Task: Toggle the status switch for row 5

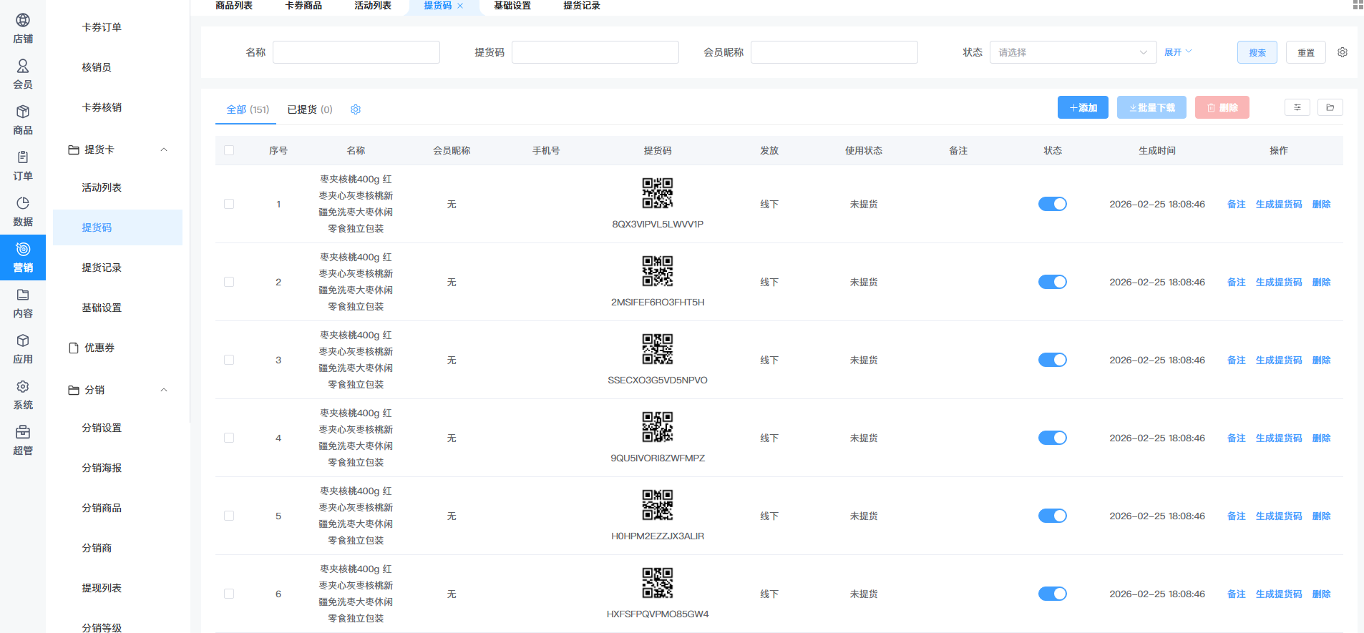Action: [x=1053, y=516]
